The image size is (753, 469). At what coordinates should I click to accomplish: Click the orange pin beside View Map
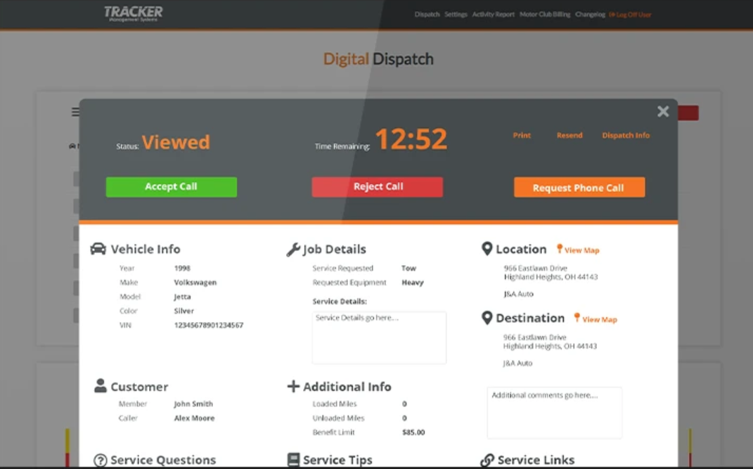pos(560,249)
